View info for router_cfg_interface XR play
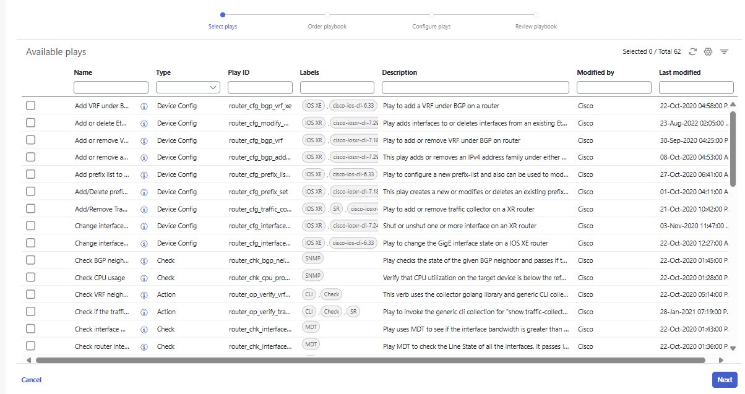The image size is (745, 394). tap(144, 226)
